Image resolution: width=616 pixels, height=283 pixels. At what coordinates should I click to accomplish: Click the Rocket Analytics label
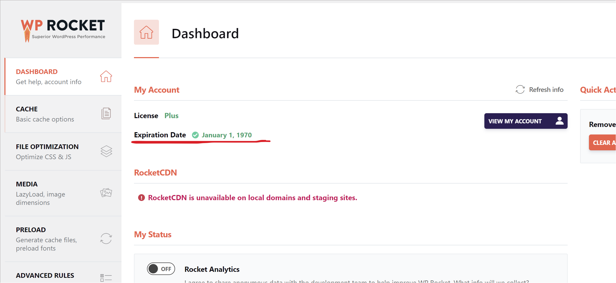(x=212, y=269)
